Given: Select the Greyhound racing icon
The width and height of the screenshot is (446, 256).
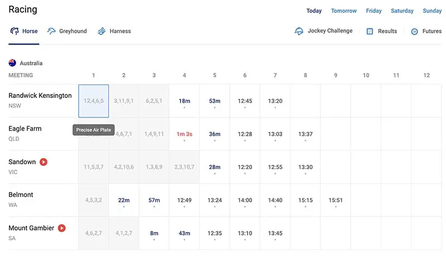Looking at the screenshot, I should [52, 31].
